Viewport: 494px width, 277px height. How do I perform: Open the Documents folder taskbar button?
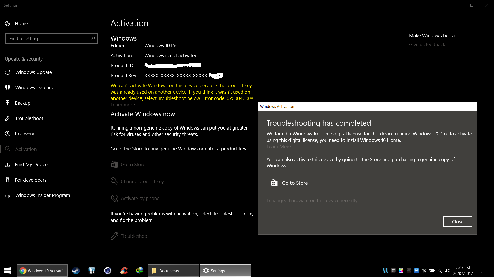coord(174,271)
